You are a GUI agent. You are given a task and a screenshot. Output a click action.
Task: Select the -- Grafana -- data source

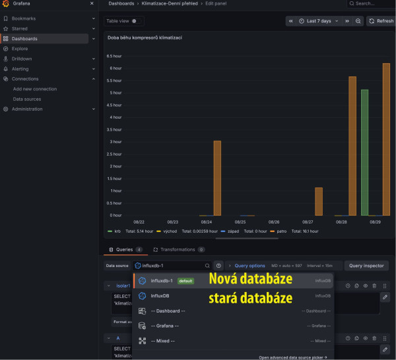[x=233, y=326]
